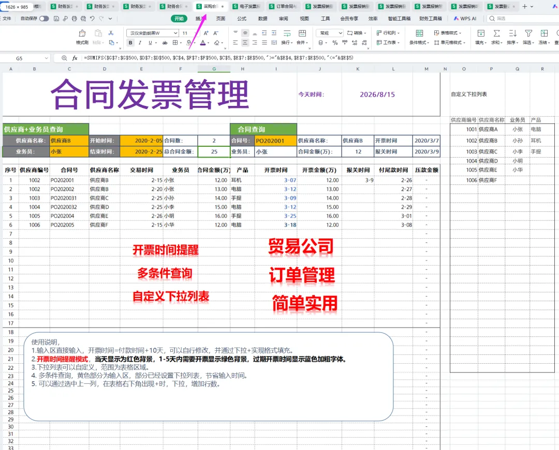This screenshot has height=450, width=559.
Task: Click the cut scissors icon
Action: click(111, 33)
